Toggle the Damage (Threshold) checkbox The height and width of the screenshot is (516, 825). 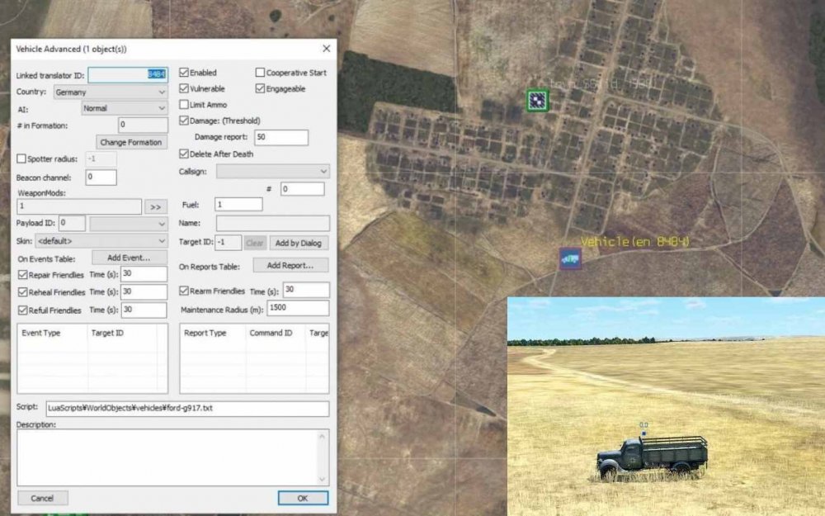coord(184,121)
